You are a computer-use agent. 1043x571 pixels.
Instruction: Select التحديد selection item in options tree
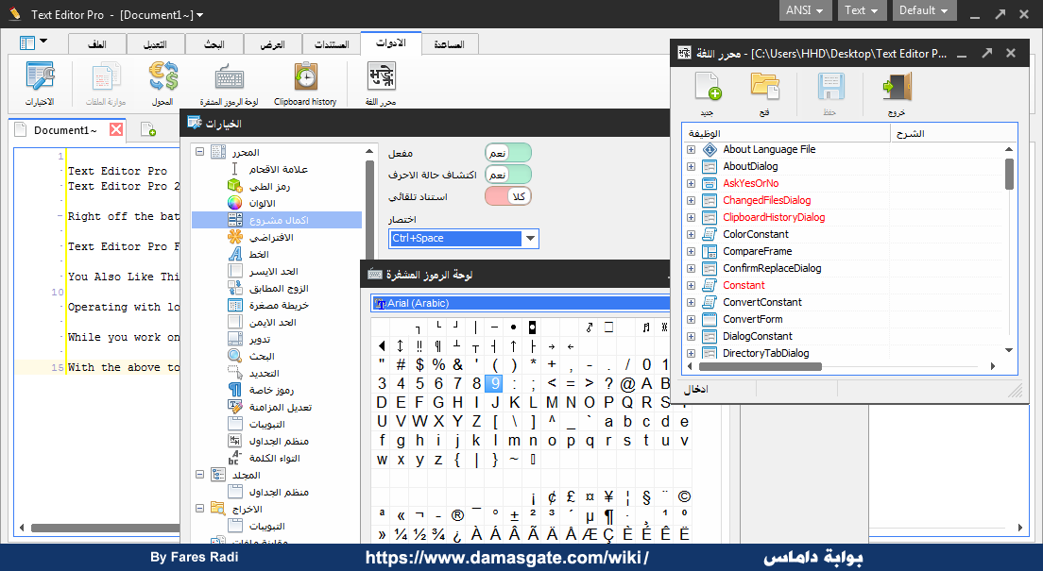pos(265,374)
